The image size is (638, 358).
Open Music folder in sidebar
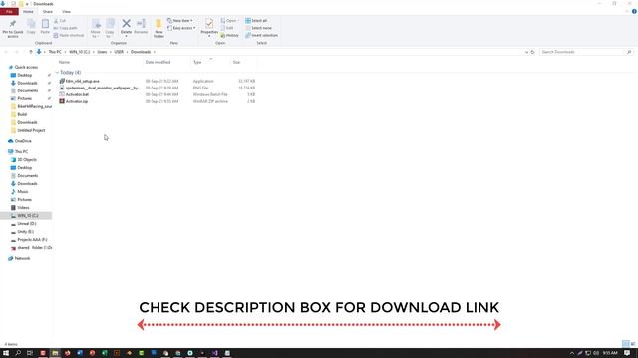tap(22, 192)
